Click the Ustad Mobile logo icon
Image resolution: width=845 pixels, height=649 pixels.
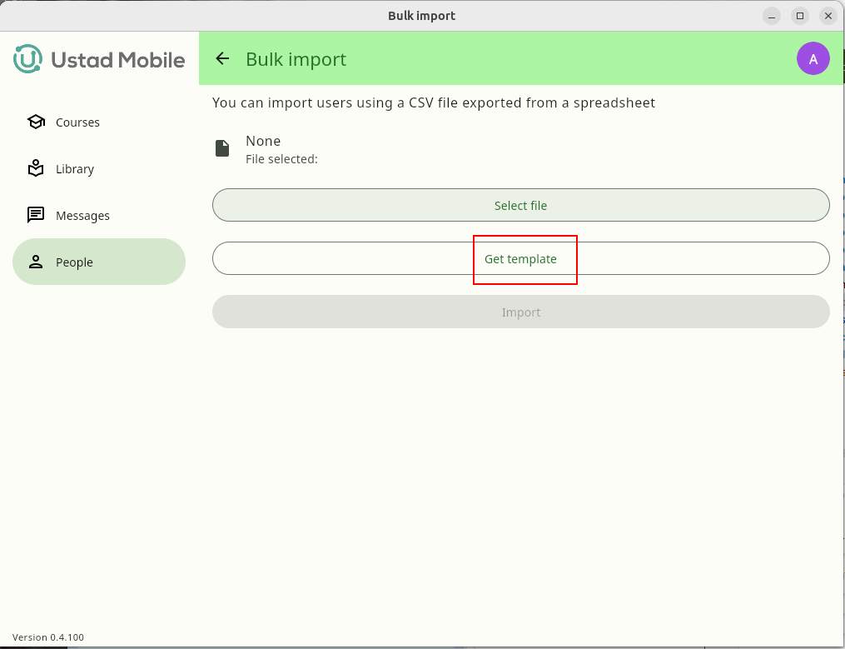(27, 59)
